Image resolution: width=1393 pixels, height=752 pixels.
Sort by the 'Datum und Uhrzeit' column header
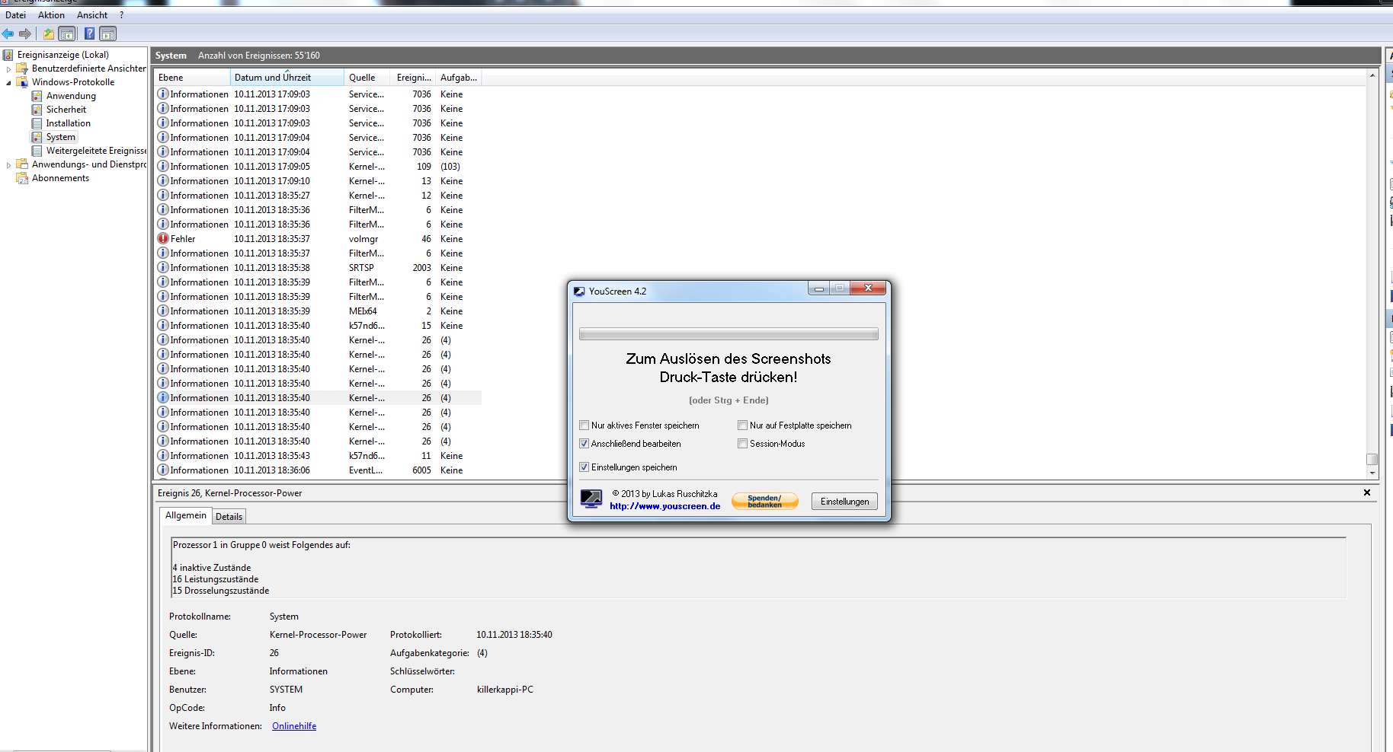pos(287,78)
